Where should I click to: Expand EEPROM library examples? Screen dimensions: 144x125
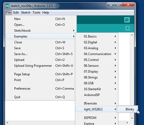(x=97, y=118)
